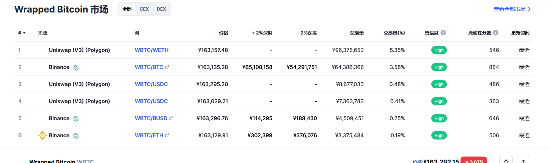Select Uniswap (V3) (Polygon) source in row 4
The image size is (550, 163).
79,101
